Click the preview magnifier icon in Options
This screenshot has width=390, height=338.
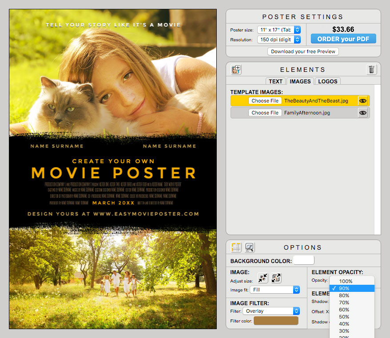coord(248,248)
